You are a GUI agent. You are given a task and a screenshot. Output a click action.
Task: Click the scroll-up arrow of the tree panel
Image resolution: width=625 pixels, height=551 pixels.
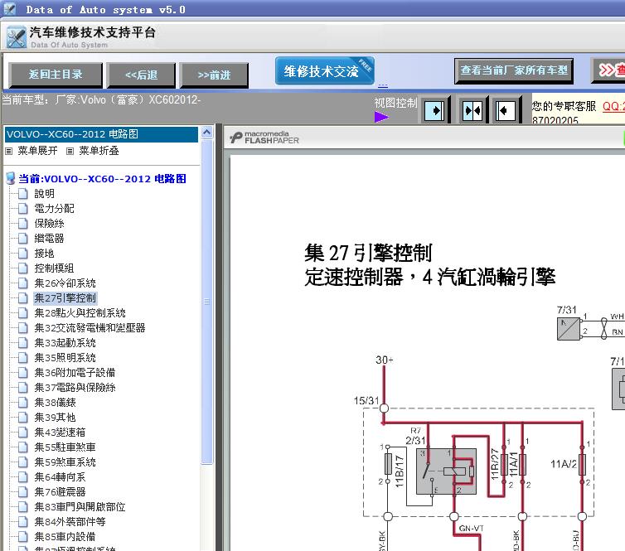(207, 132)
